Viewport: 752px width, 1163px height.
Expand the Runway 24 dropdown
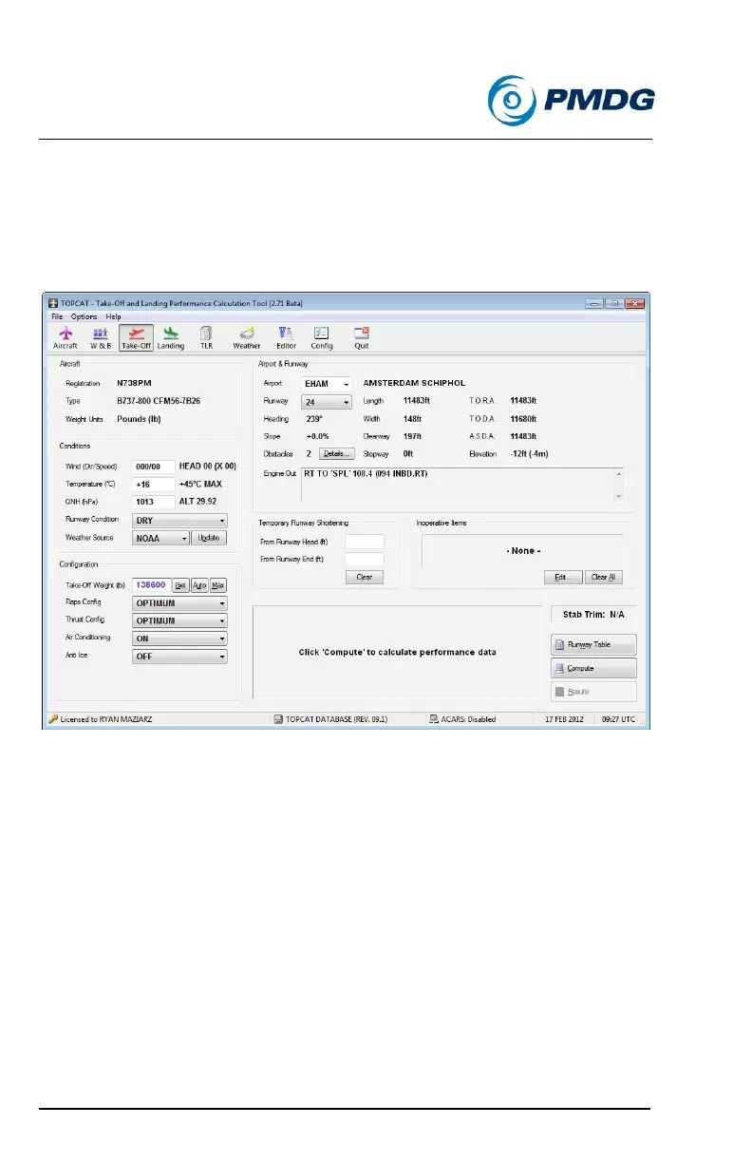[x=327, y=402]
